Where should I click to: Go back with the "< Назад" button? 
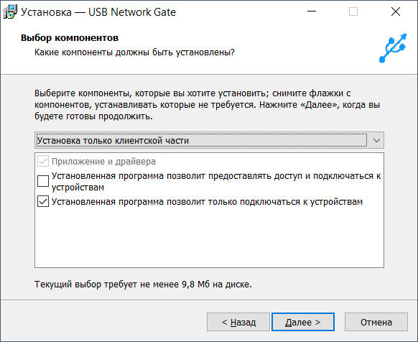coord(238,322)
